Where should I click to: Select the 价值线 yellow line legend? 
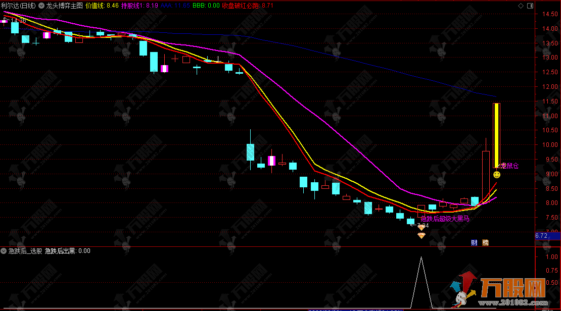click(x=102, y=6)
